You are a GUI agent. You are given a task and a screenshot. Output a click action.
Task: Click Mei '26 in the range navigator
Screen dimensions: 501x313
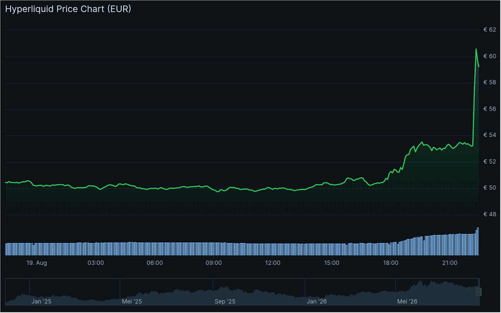pyautogui.click(x=407, y=301)
